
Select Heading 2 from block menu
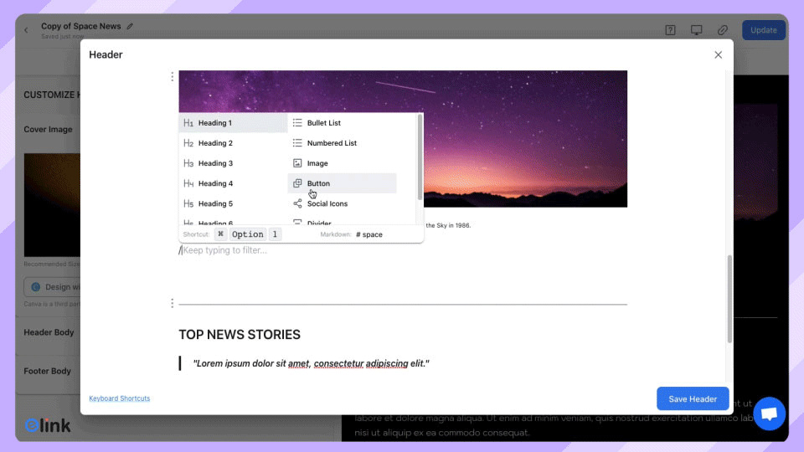[x=233, y=143]
